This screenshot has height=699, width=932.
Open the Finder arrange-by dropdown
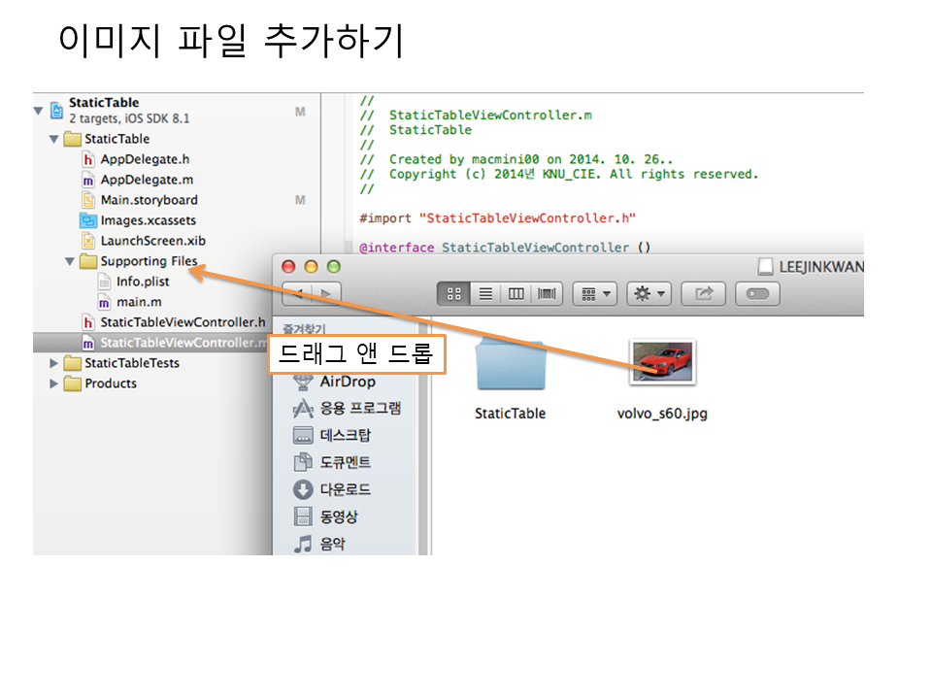click(x=594, y=293)
